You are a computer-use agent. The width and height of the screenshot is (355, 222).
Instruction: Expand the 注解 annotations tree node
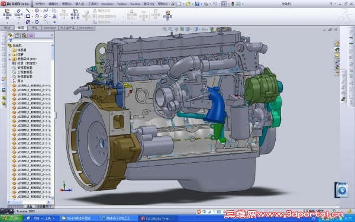click(9, 54)
